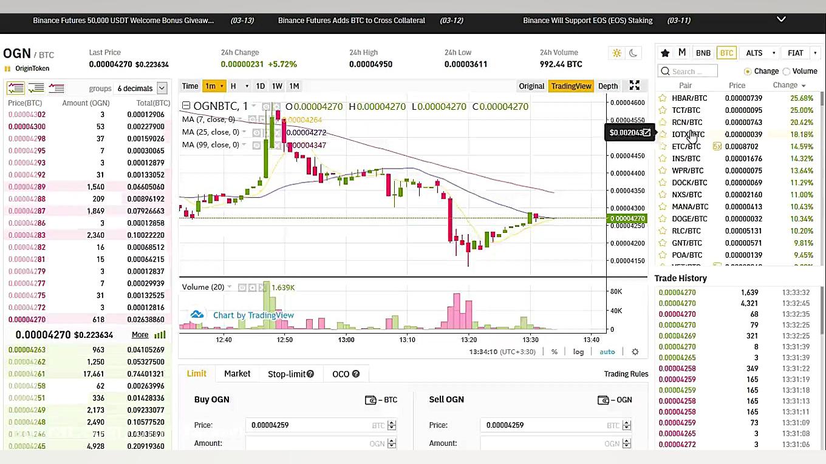The image size is (826, 464).
Task: Open chart in fullscreen mode
Action: 634,86
